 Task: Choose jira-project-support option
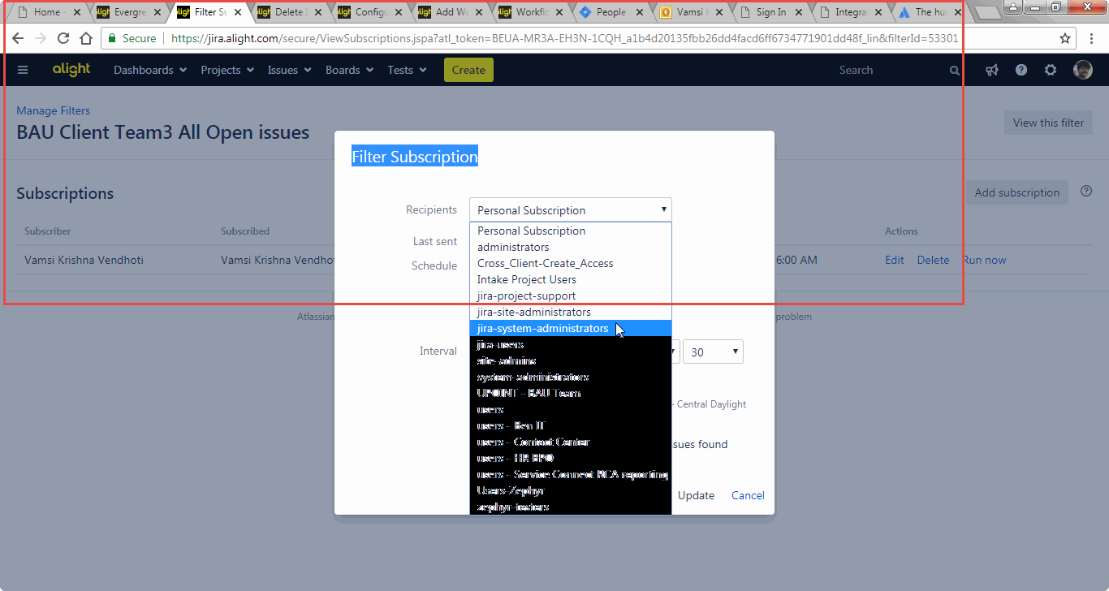[571, 295]
